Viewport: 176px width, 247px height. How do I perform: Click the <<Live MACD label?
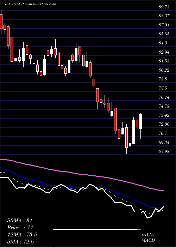(x=148, y=237)
